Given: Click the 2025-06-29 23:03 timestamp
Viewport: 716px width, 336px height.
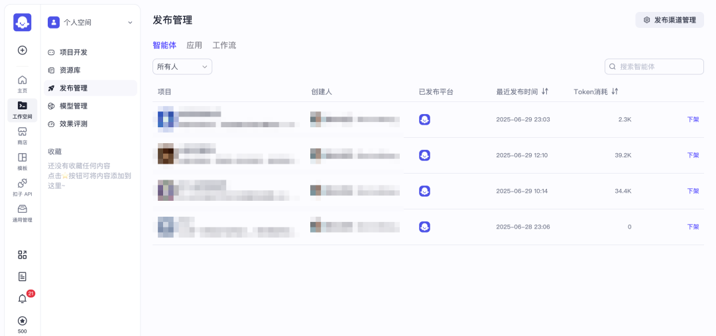Looking at the screenshot, I should pyautogui.click(x=523, y=119).
